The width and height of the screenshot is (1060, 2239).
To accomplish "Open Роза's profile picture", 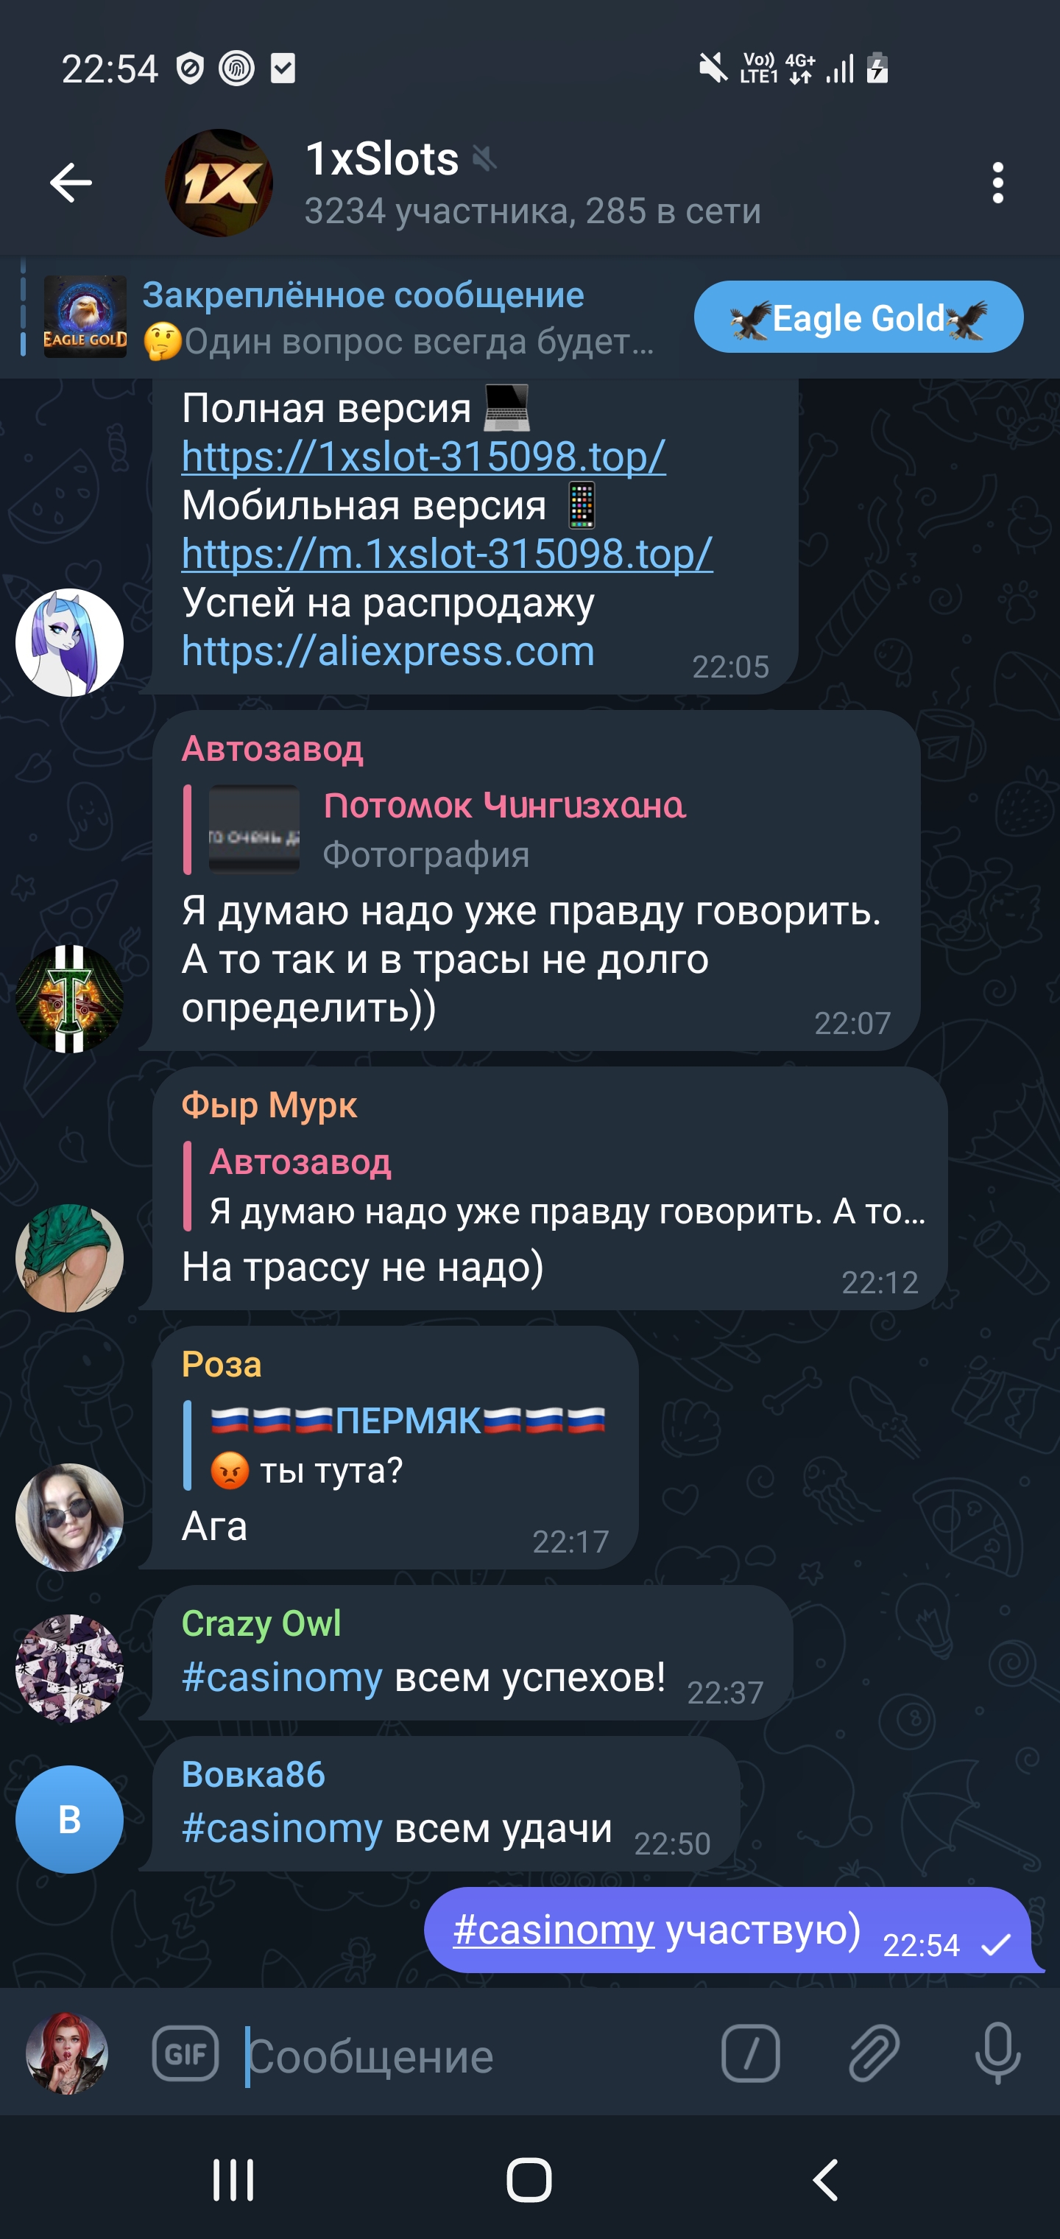I will coord(69,1517).
